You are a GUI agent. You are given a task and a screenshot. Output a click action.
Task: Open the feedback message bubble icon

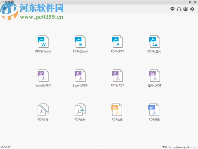coord(172,9)
